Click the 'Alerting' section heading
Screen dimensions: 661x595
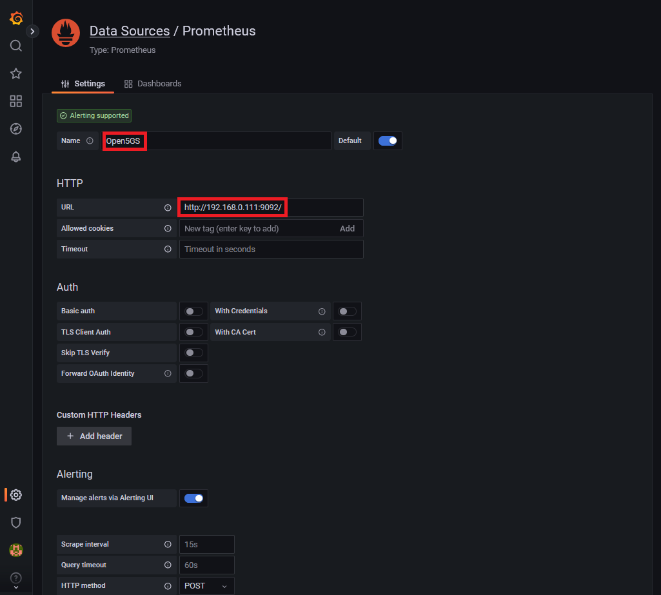pyautogui.click(x=75, y=474)
